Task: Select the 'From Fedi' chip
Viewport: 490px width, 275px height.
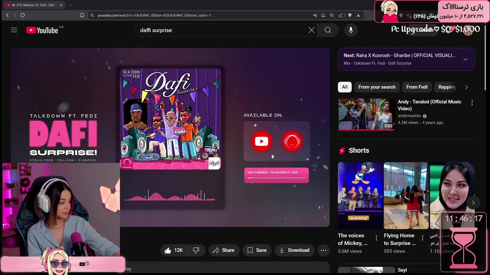Action: [x=417, y=87]
